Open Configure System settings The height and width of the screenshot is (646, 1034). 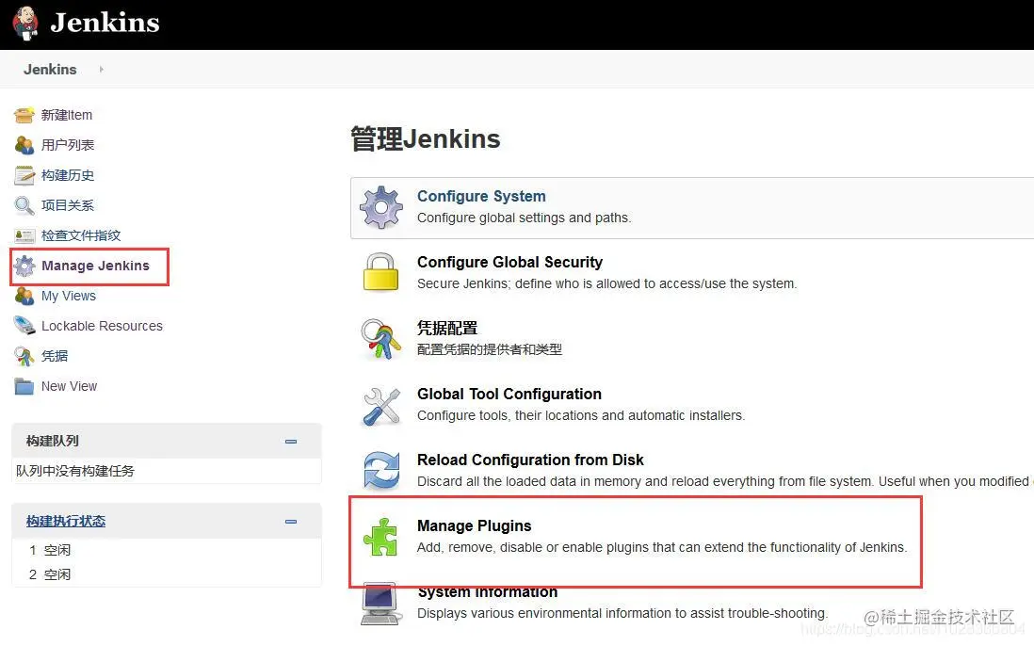(481, 197)
